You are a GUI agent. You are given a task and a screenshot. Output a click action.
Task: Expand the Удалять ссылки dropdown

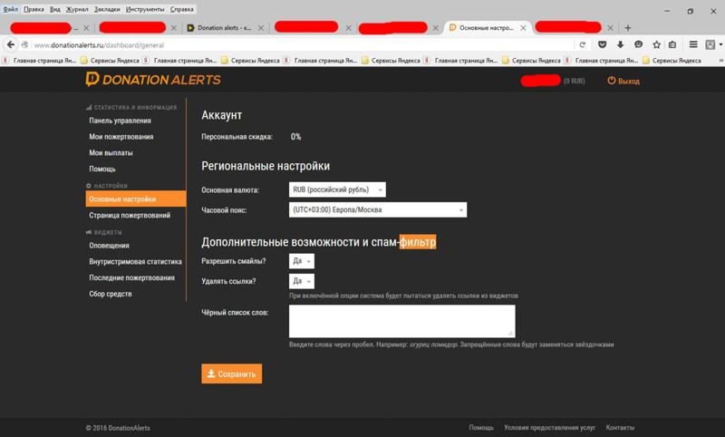click(x=302, y=281)
